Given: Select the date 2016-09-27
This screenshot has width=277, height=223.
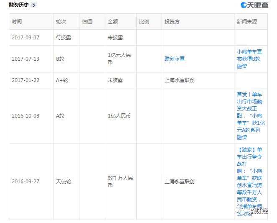Looking at the screenshot, I should pos(25,182).
